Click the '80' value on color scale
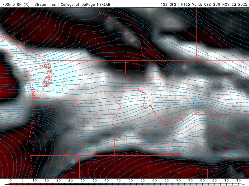Viewport: 249px width, 186px height. [203, 180]
